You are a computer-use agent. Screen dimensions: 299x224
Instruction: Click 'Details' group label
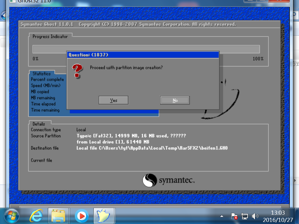pos(39,124)
